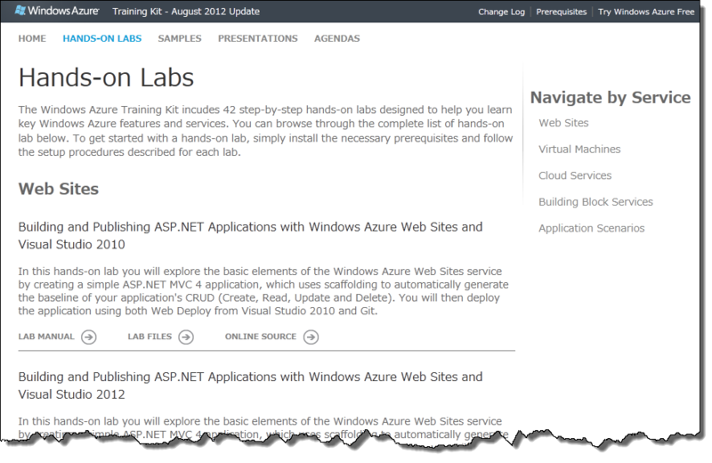The image size is (712, 463).
Task: Click the arrow icon beside LAB FILES
Action: (x=186, y=337)
